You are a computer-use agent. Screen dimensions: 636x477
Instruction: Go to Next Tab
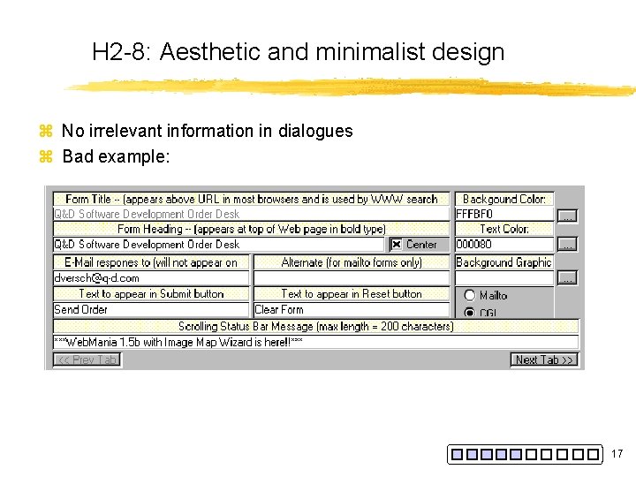click(x=544, y=360)
